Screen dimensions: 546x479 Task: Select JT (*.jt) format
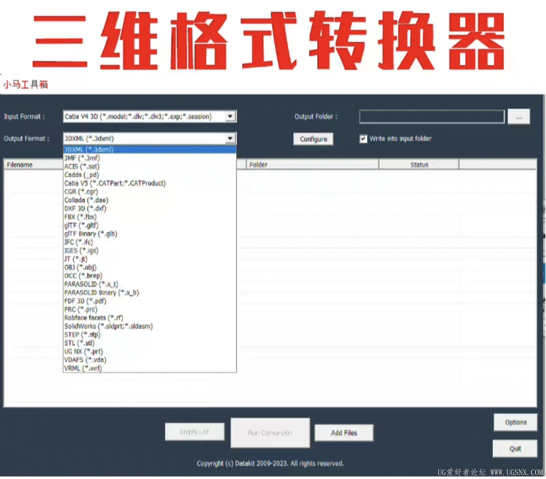pos(149,259)
